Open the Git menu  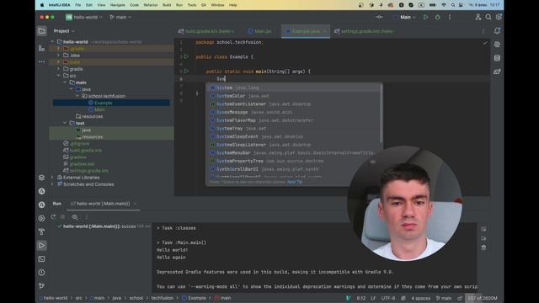tap(204, 5)
